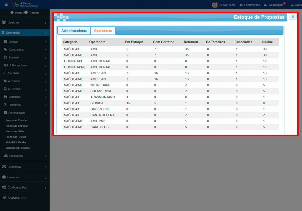Click the Acessórios cubes icon
The width and height of the screenshot is (302, 211).
tap(6, 155)
